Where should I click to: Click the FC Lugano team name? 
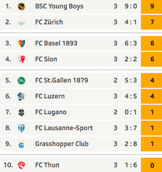point(51,112)
